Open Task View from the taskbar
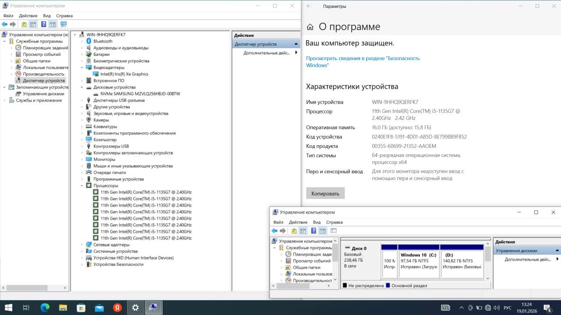561x315 pixels. click(26, 308)
